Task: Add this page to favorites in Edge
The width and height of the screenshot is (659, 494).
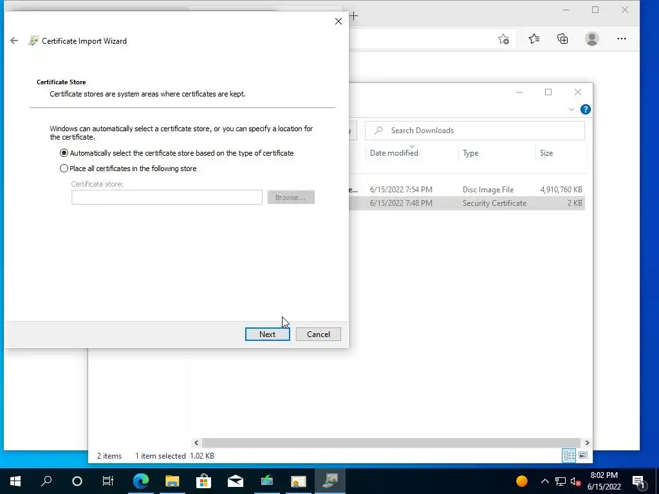Action: (503, 39)
